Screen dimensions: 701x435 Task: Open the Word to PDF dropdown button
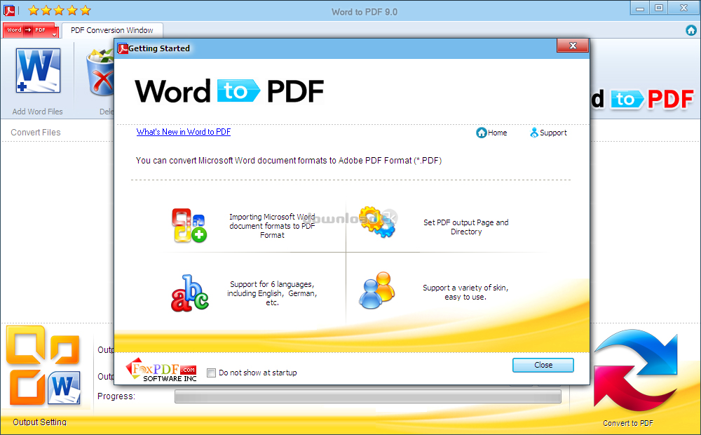point(30,30)
